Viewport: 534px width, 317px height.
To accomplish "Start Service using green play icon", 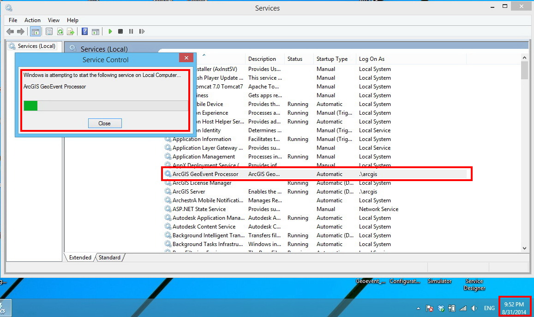I will [110, 31].
